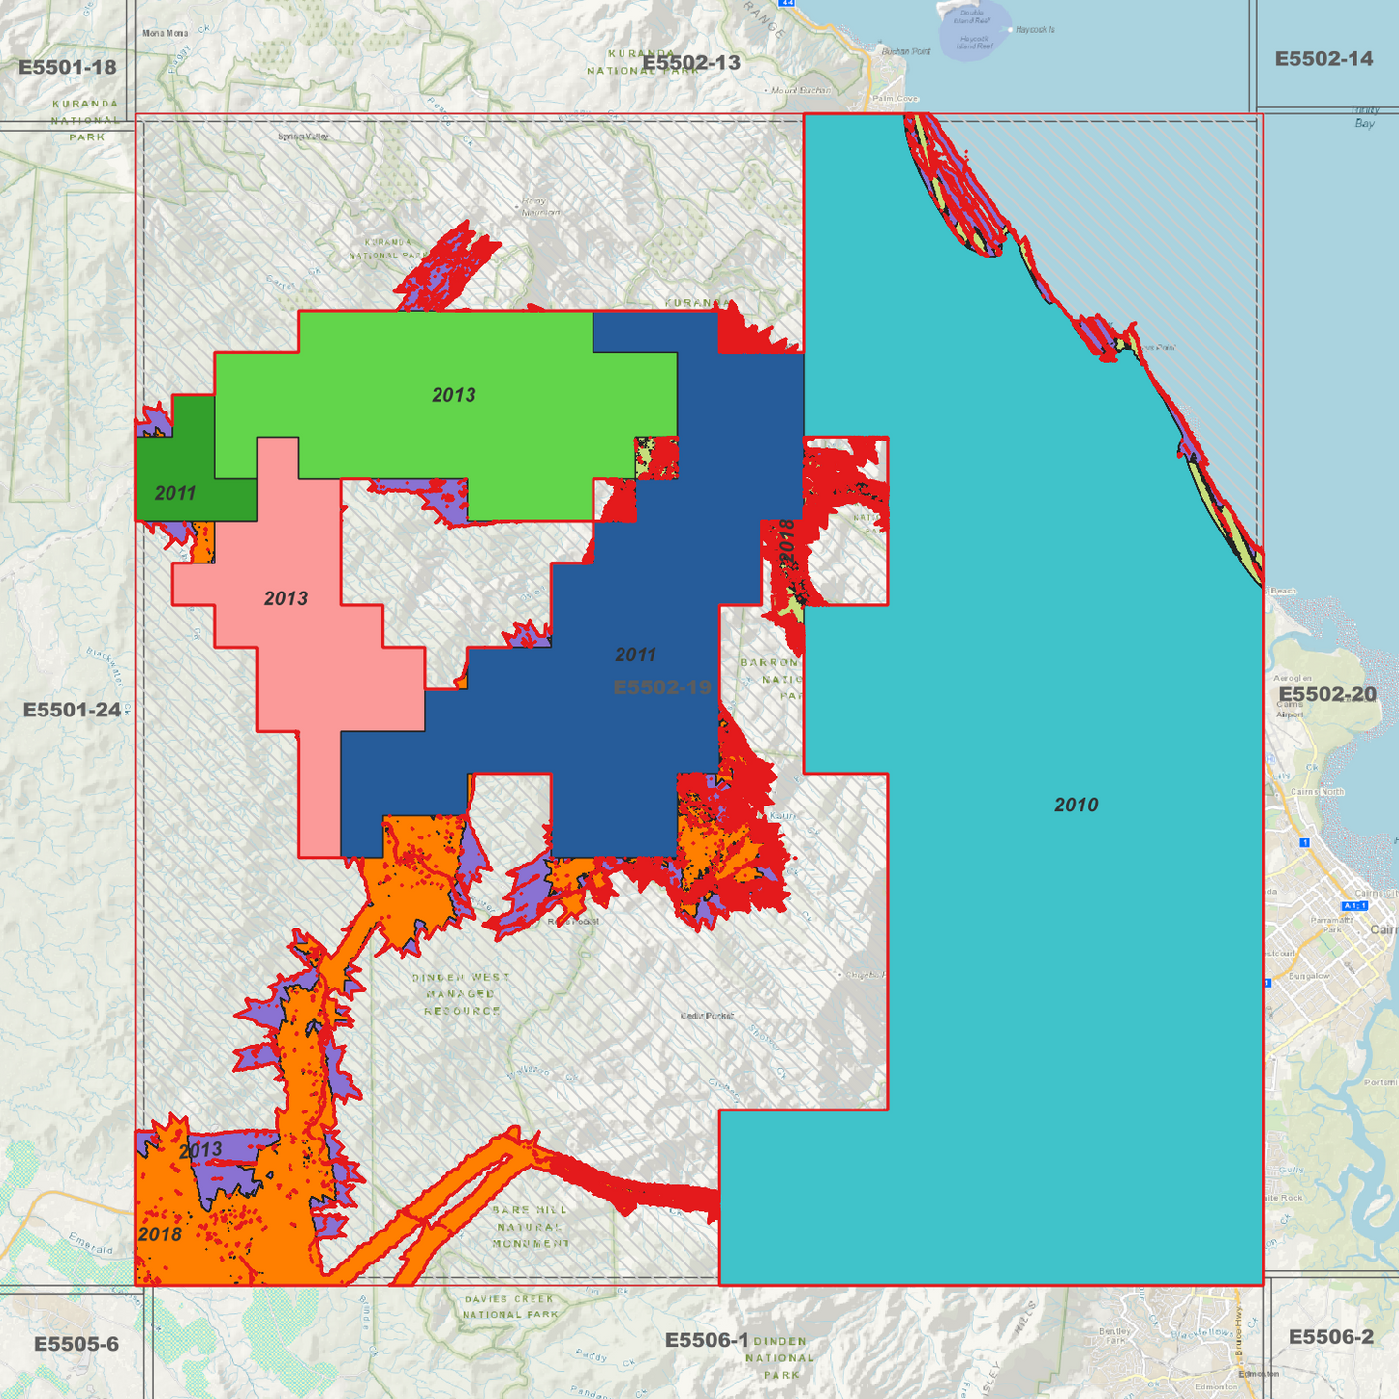Click map tile label E5505-6

76,1344
